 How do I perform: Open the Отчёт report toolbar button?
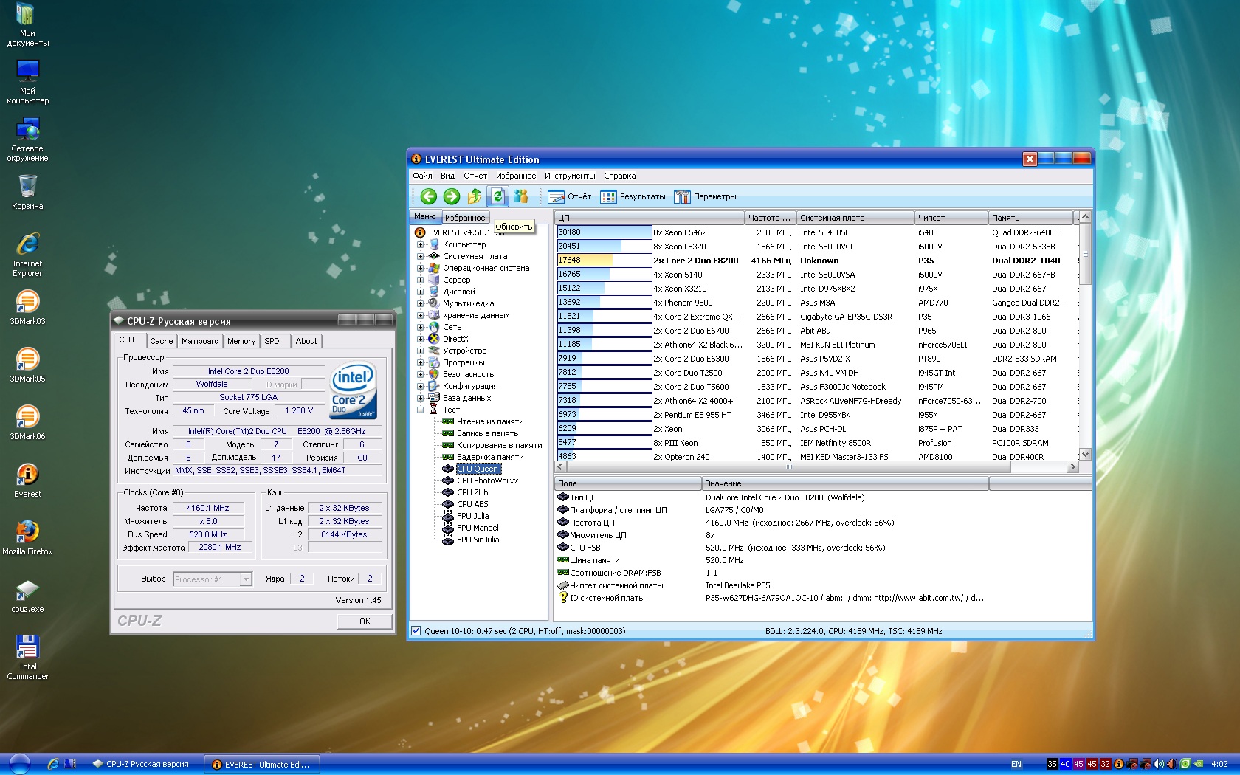tap(570, 196)
